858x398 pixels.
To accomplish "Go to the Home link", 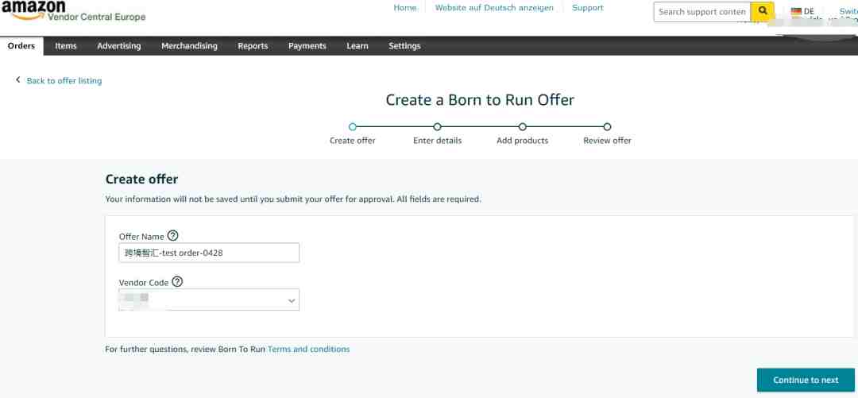I will click(x=405, y=8).
